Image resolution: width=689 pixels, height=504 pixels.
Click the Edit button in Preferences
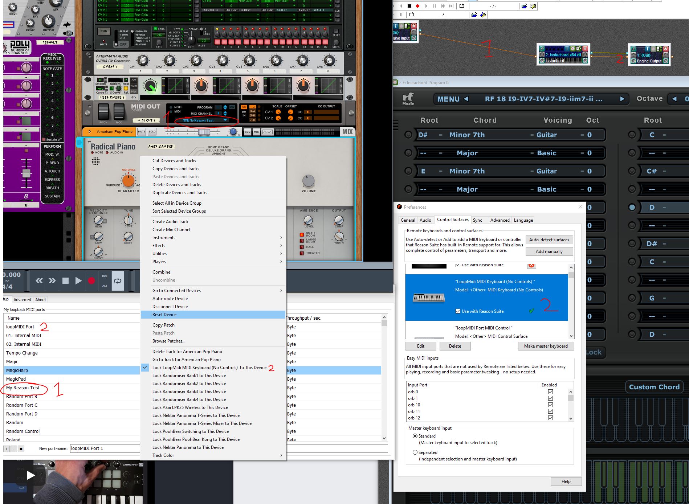pyautogui.click(x=420, y=346)
